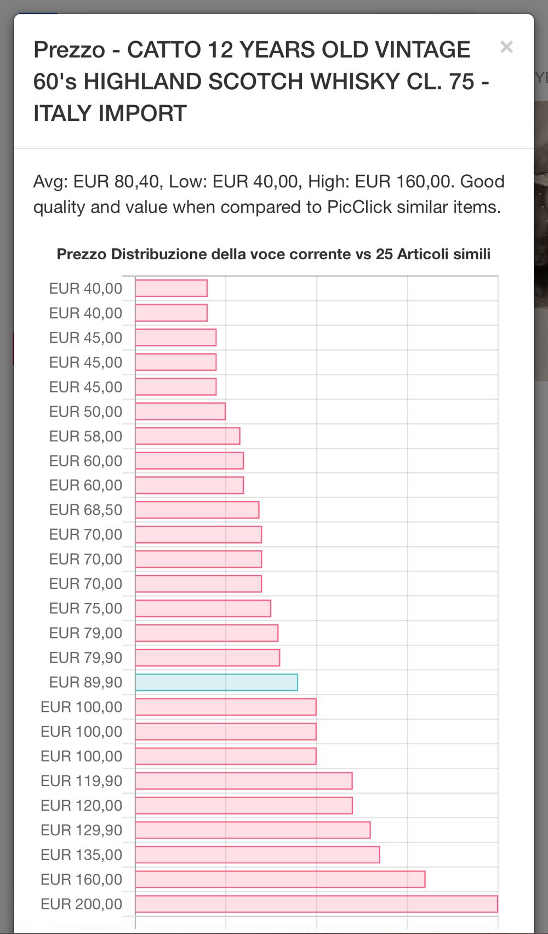Click the EUR 129,90 chart bar
The height and width of the screenshot is (934, 548).
tap(253, 830)
